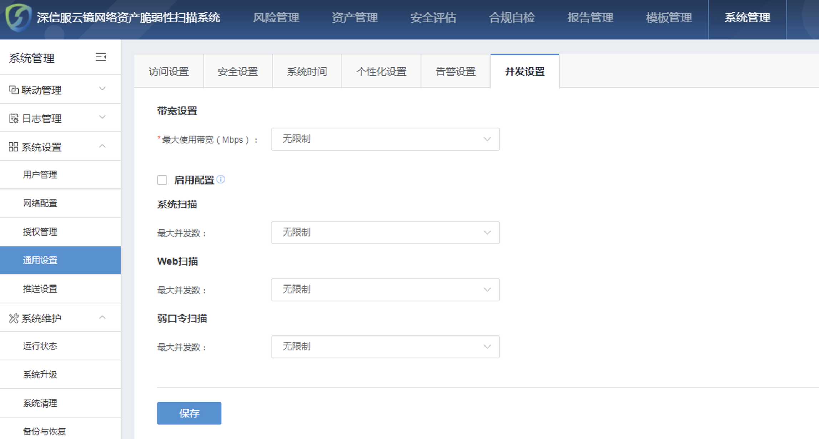The width and height of the screenshot is (819, 439).
Task: Click the 联动管理 linkage icon
Action: [x=14, y=90]
